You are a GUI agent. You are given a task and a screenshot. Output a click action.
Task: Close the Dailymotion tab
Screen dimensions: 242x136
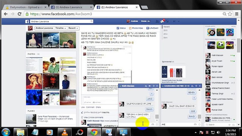point(46,7)
